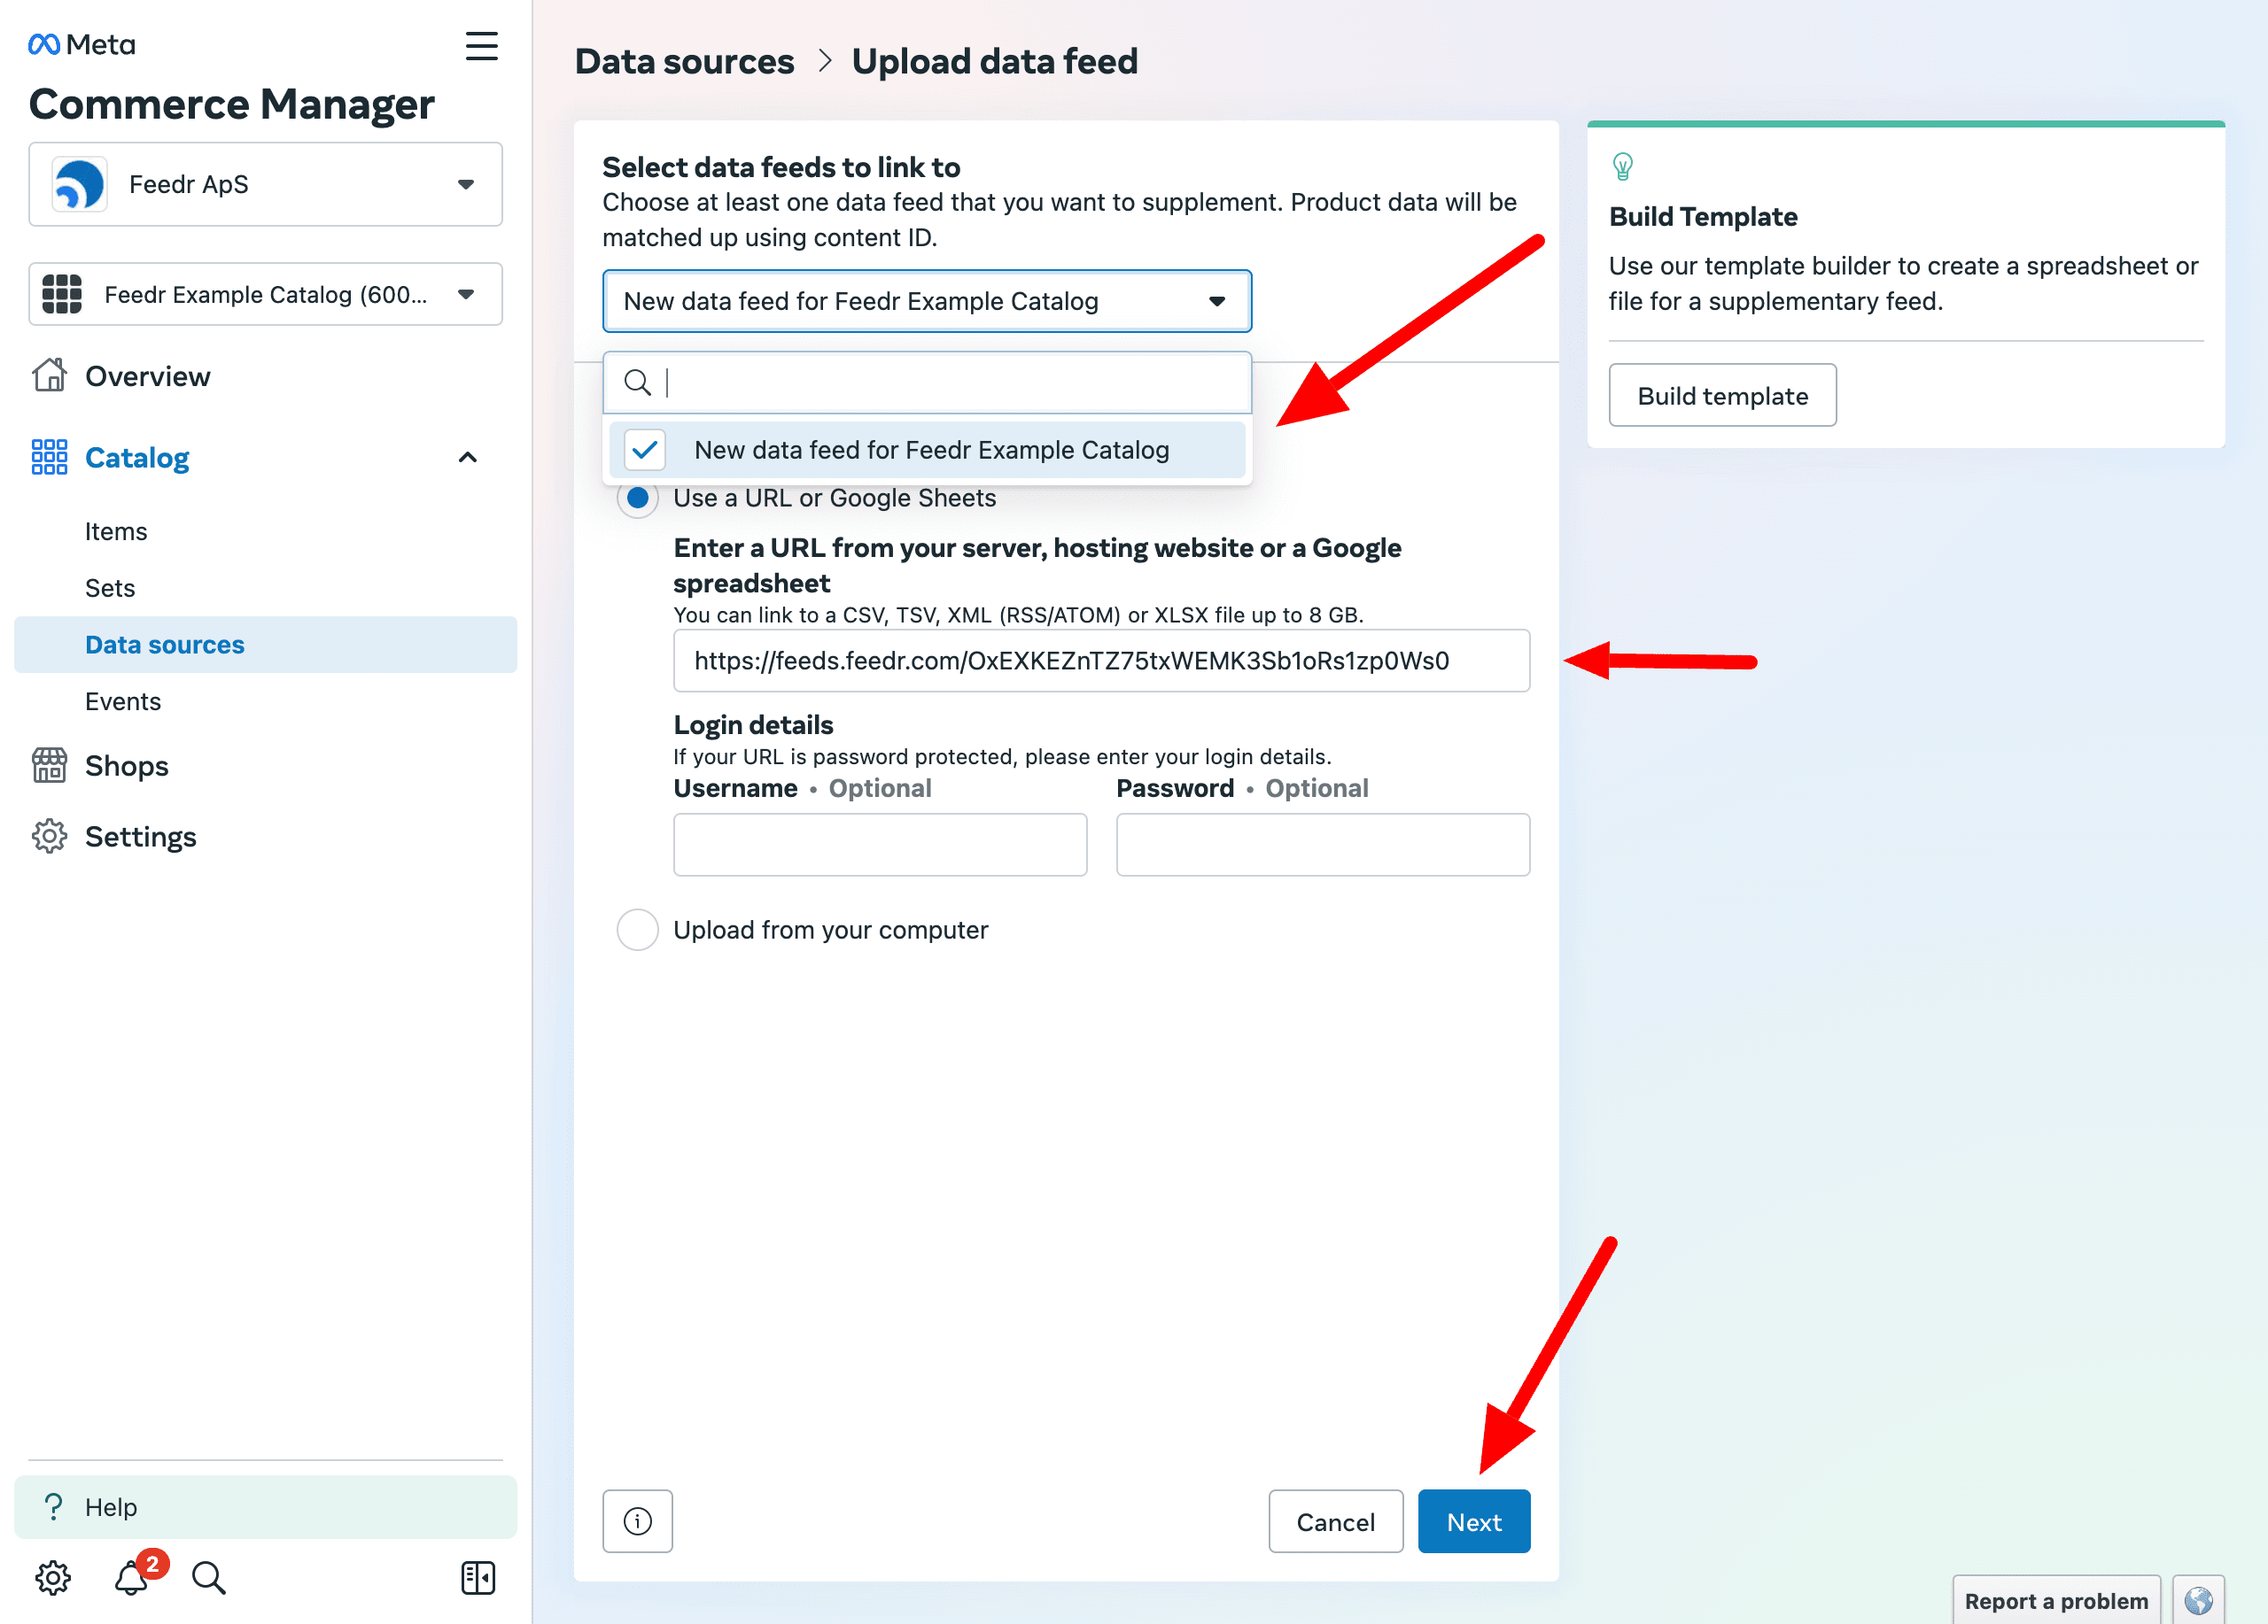Open the hamburger menu icon
The height and width of the screenshot is (1624, 2268).
point(481,45)
